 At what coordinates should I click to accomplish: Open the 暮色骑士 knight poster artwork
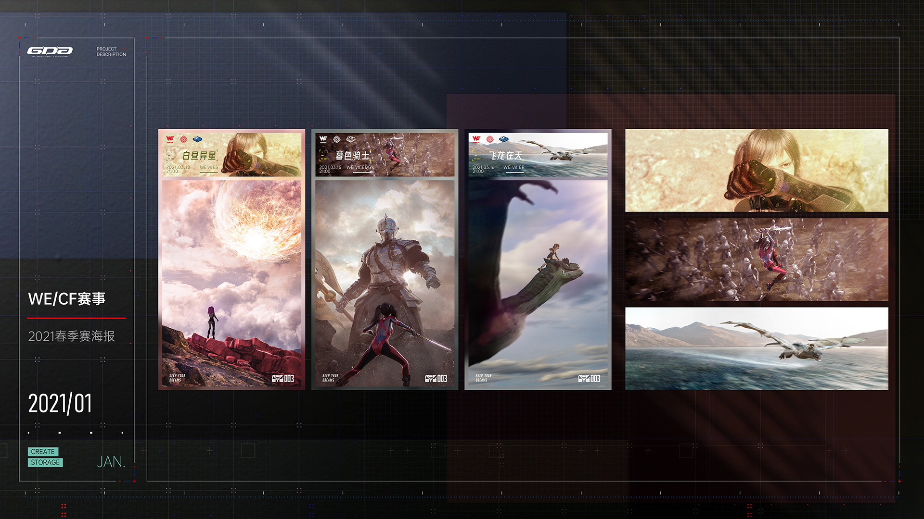(x=385, y=284)
